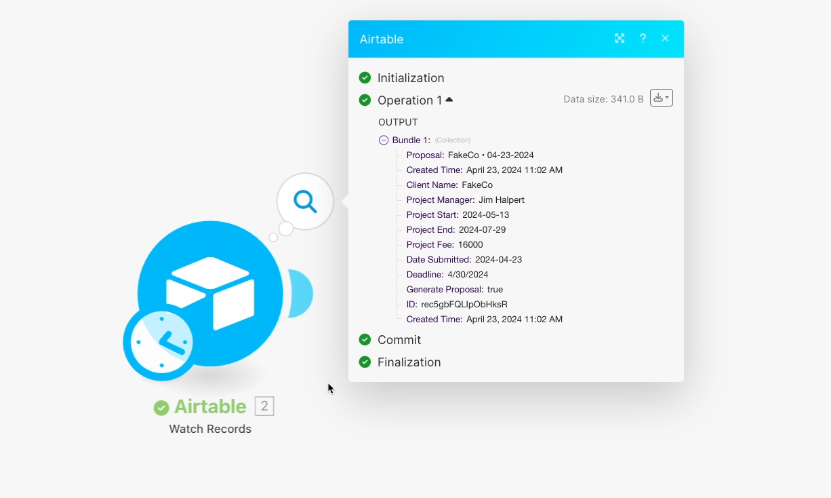The image size is (831, 498).
Task: Click the Project Start value 2024-05-13
Action: coord(486,214)
